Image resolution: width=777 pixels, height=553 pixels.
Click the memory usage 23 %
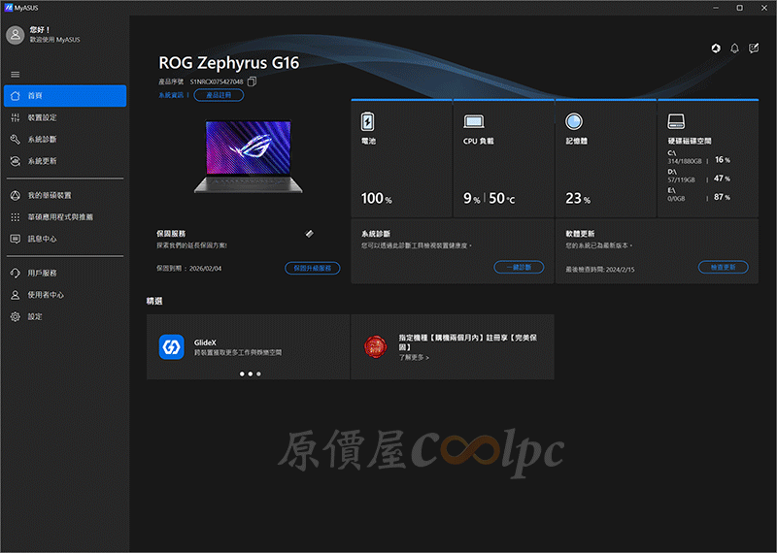pyautogui.click(x=578, y=198)
